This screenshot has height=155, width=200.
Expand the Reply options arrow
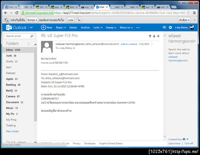(x=65, y=27)
